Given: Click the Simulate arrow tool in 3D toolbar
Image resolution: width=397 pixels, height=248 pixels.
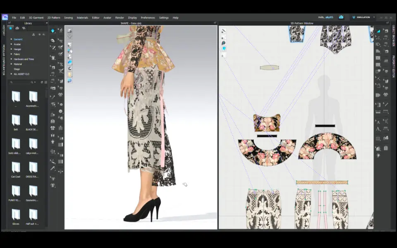Looking at the screenshot, I should [53, 31].
